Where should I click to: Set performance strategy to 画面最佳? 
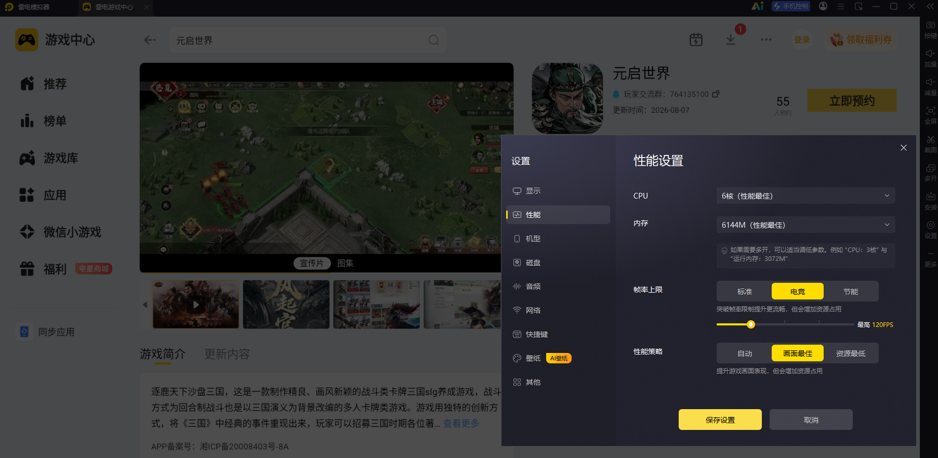pos(798,353)
